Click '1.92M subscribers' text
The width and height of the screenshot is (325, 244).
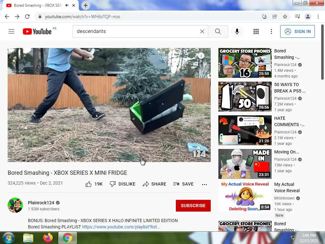point(43,209)
